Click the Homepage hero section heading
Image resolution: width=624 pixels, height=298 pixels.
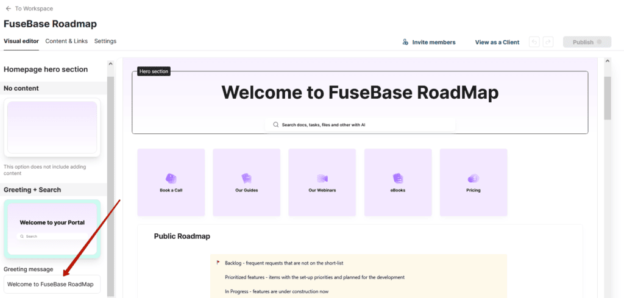[x=46, y=69]
